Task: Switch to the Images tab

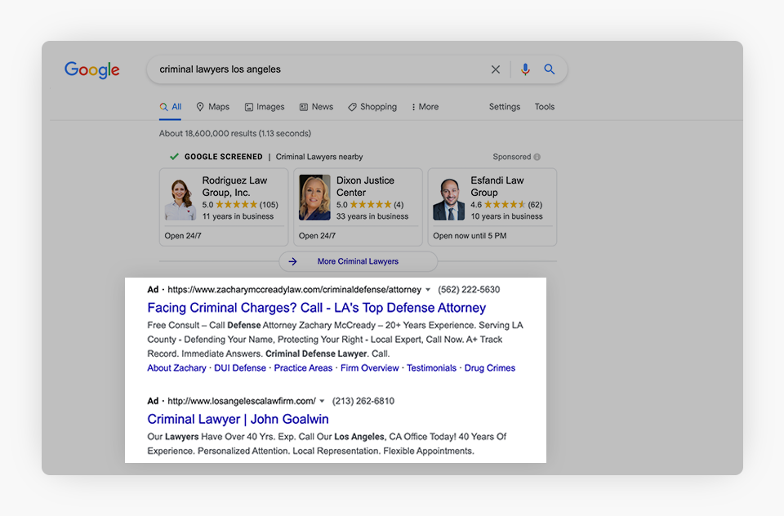Action: tap(265, 107)
